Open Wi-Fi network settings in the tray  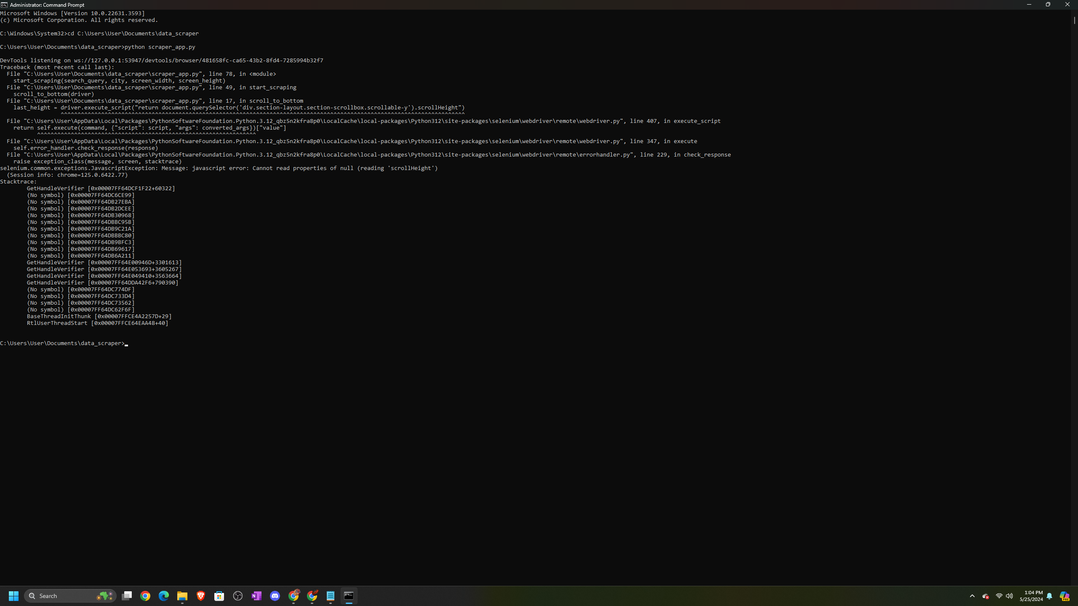tap(999, 596)
